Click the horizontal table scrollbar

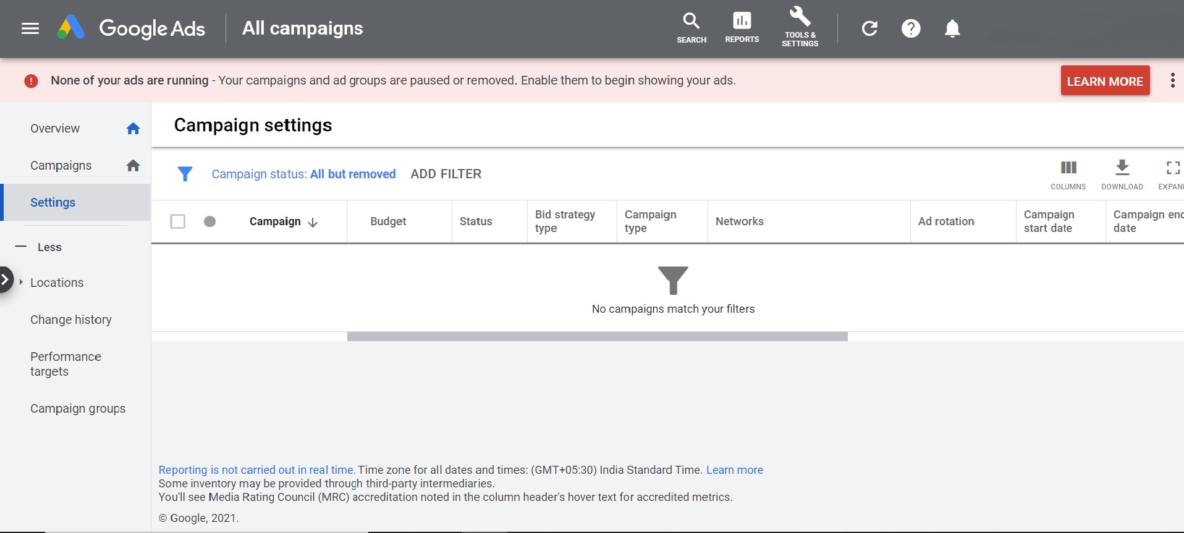click(597, 336)
